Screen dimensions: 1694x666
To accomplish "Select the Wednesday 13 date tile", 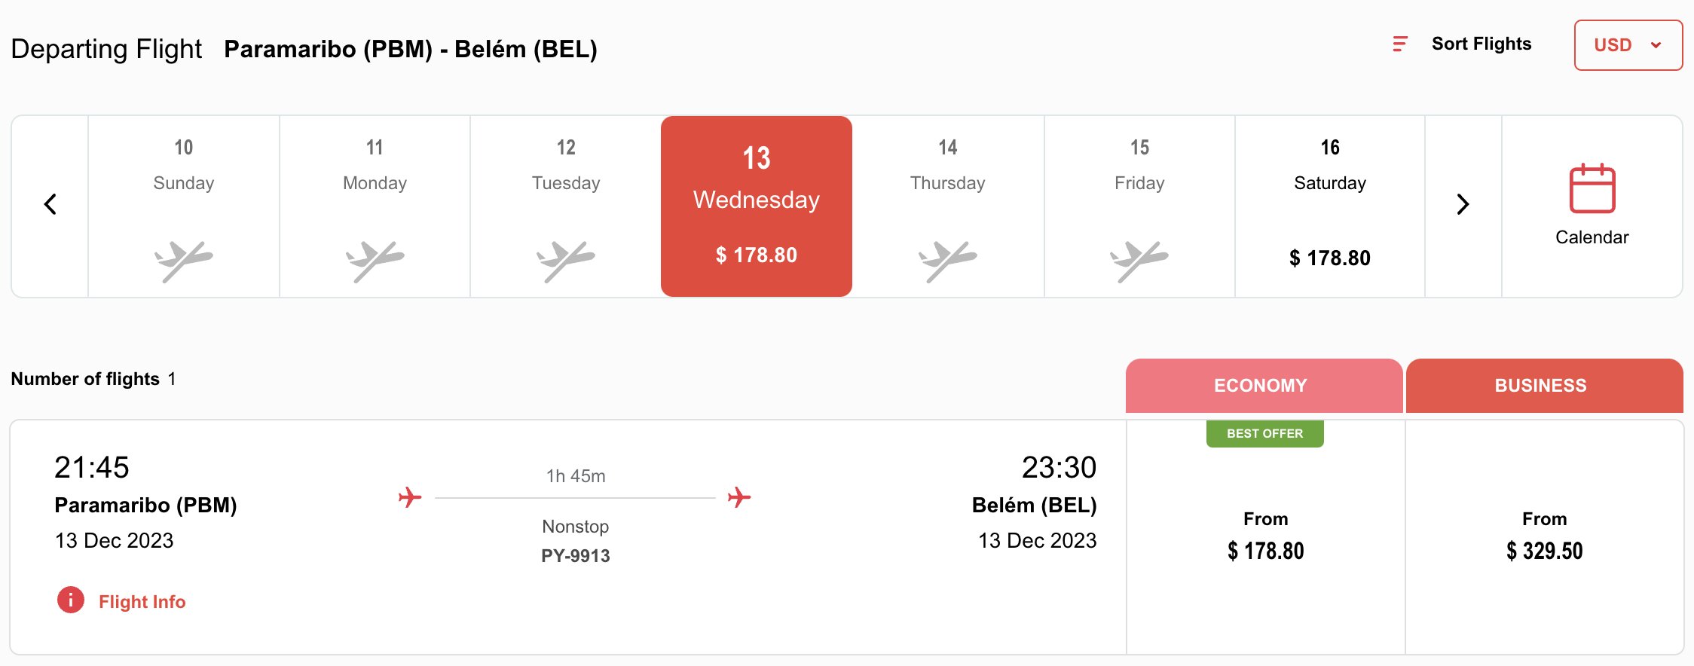I will (756, 206).
